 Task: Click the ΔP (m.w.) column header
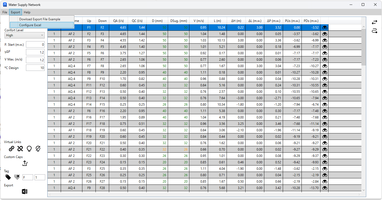click(273, 21)
